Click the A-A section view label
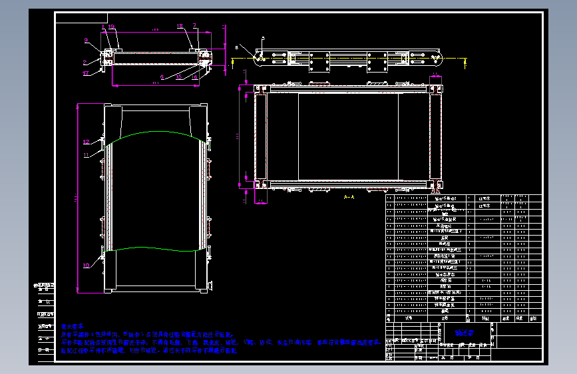The height and width of the screenshot is (374, 577). 349,197
